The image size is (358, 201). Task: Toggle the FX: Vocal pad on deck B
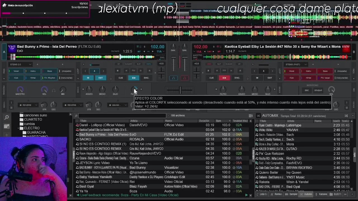click(x=325, y=78)
